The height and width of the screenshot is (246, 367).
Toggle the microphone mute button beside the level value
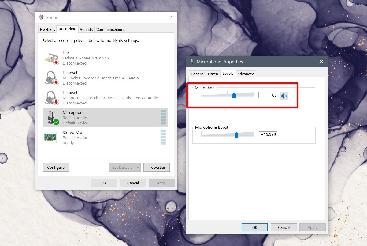point(284,96)
